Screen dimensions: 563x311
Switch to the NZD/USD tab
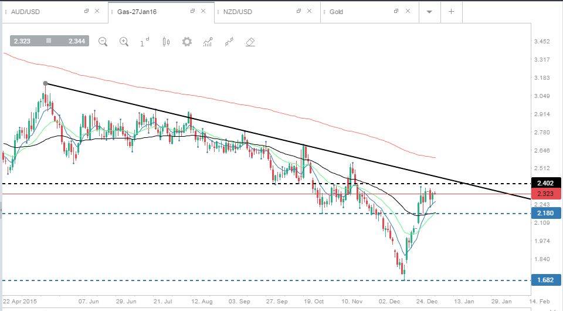[238, 12]
